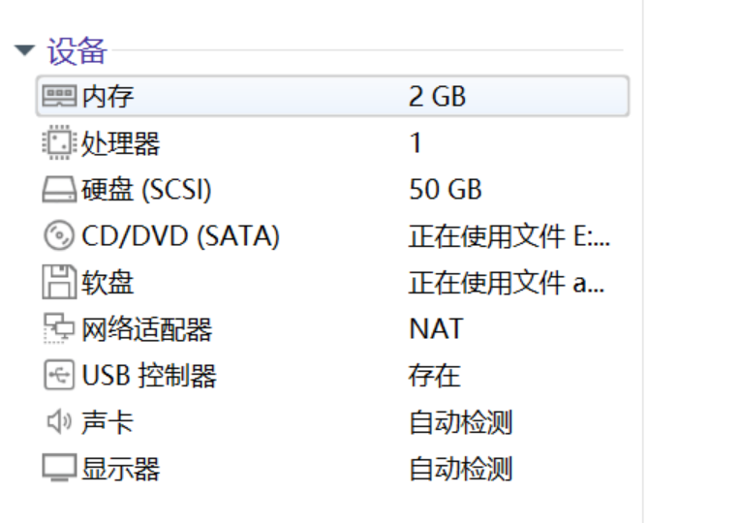Screen dimensions: 741x523
Task: Click the 正在使用文件 E:... CD/DVD value
Action: point(509,236)
